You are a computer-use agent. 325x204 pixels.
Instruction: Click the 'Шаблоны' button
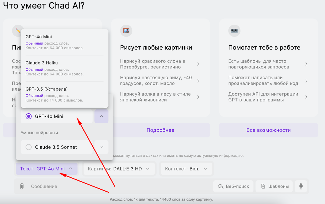[x=274, y=186]
